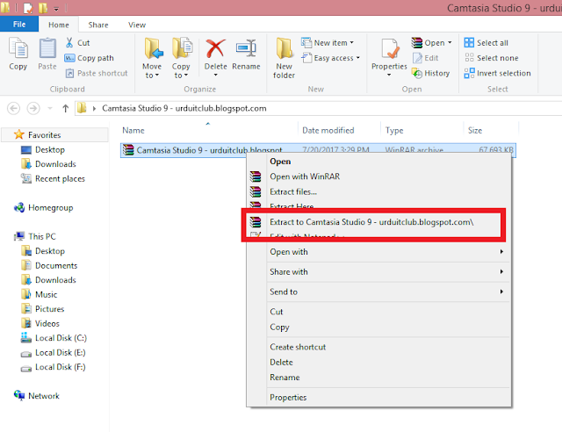The image size is (562, 432).
Task: Click the Forward navigation arrow
Action: click(33, 108)
